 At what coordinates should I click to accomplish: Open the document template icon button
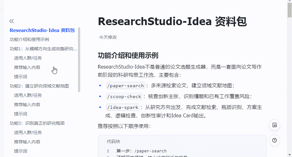click(275, 125)
